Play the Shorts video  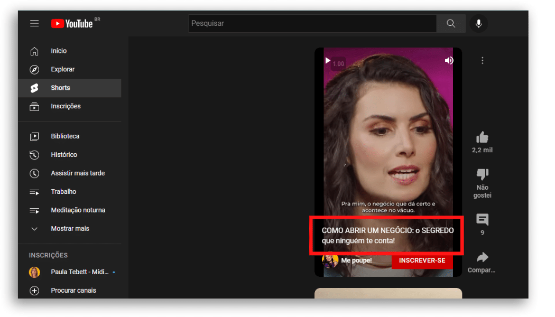coord(328,61)
